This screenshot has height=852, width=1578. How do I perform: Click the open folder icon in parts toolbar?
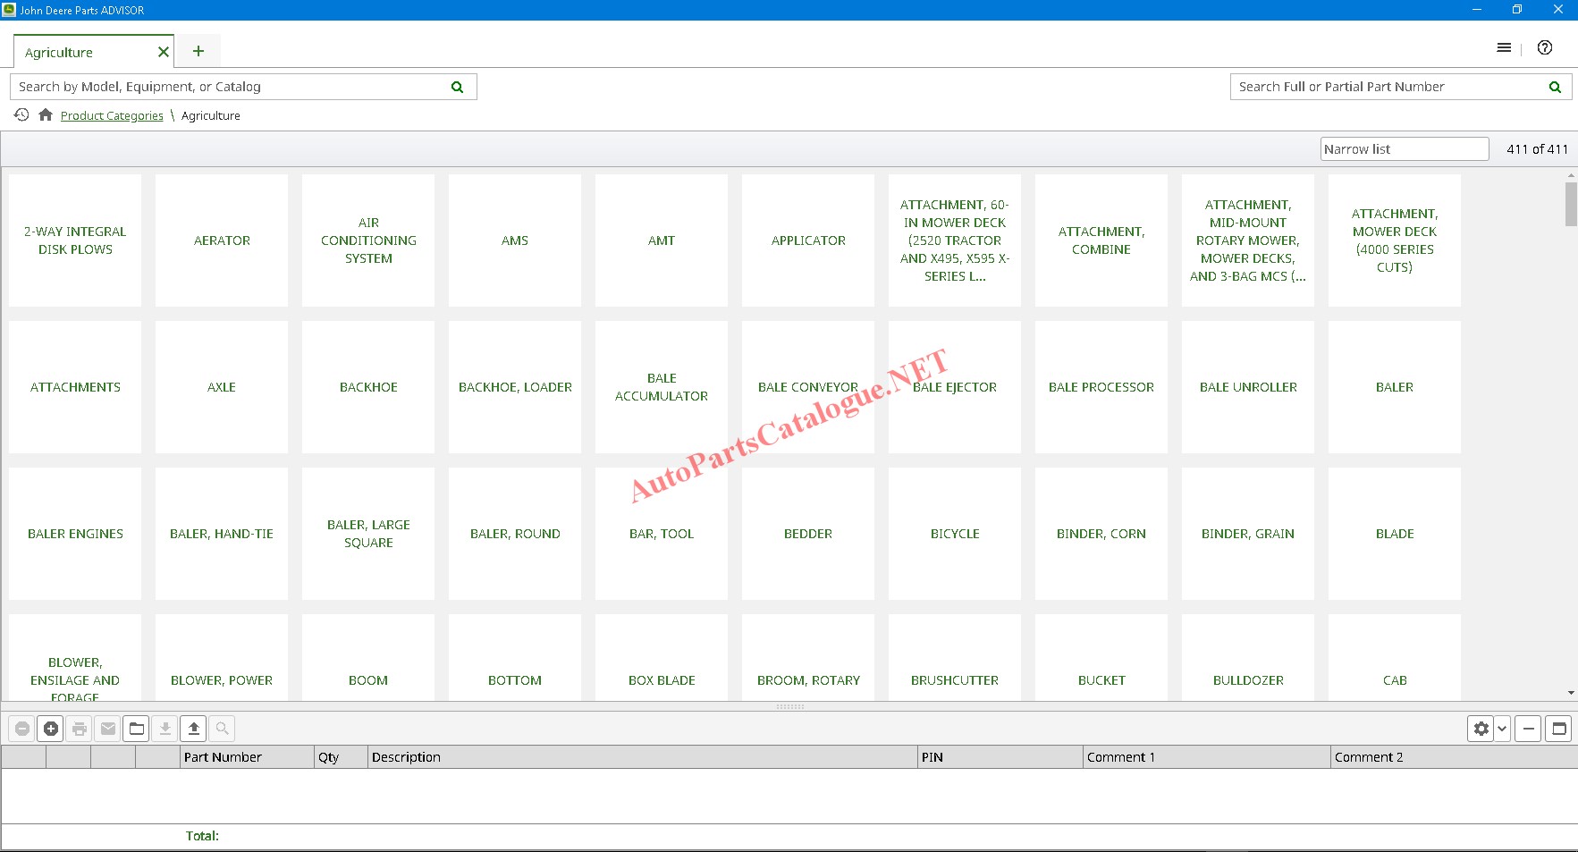[x=137, y=729]
